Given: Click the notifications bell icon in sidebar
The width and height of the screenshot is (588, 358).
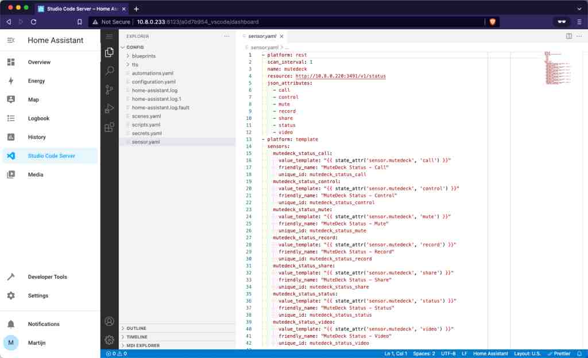Looking at the screenshot, I should pyautogui.click(x=11, y=324).
